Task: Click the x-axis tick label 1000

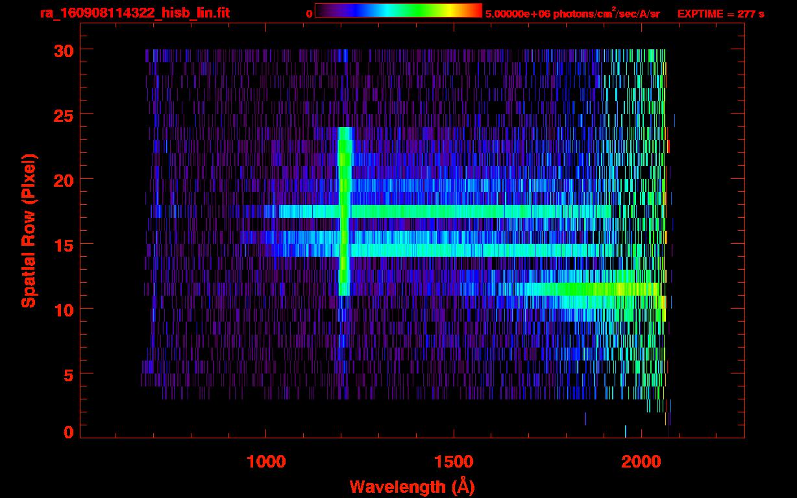Action: [x=267, y=462]
